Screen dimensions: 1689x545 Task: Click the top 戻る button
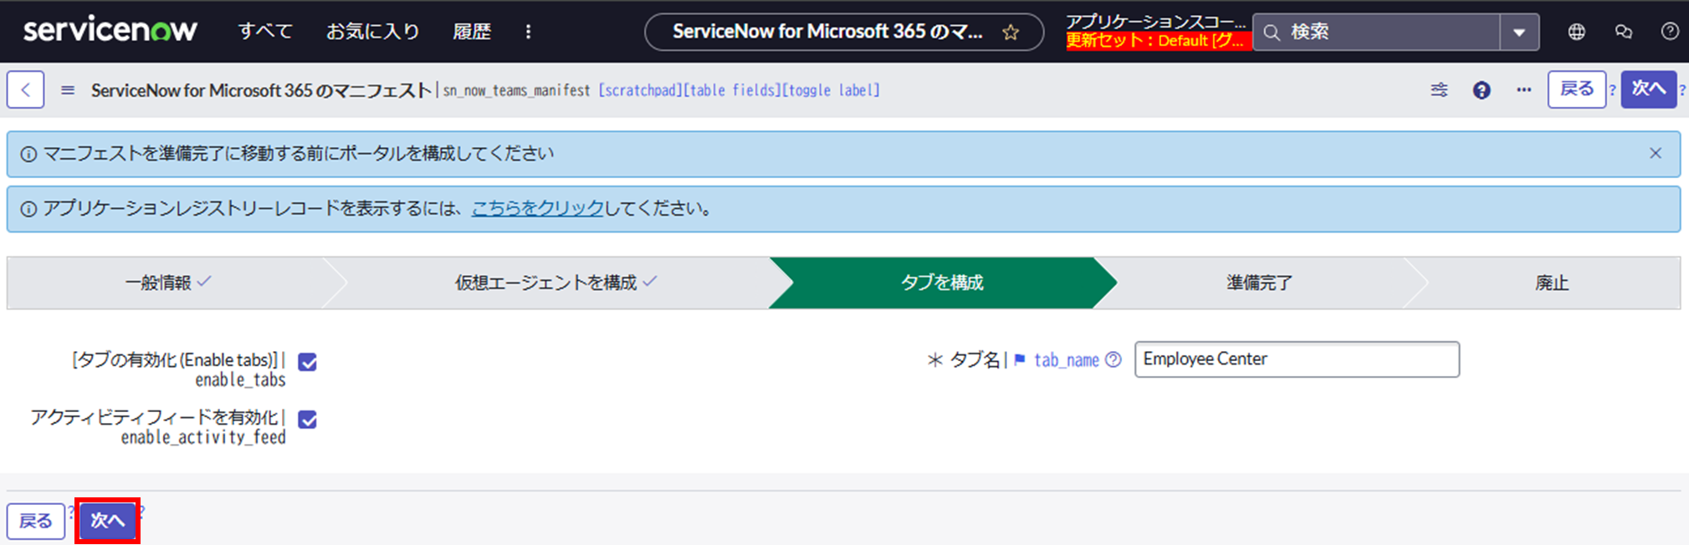tap(1577, 89)
